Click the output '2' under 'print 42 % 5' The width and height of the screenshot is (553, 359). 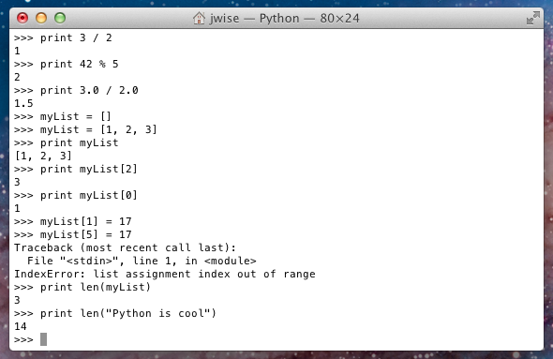click(x=17, y=77)
